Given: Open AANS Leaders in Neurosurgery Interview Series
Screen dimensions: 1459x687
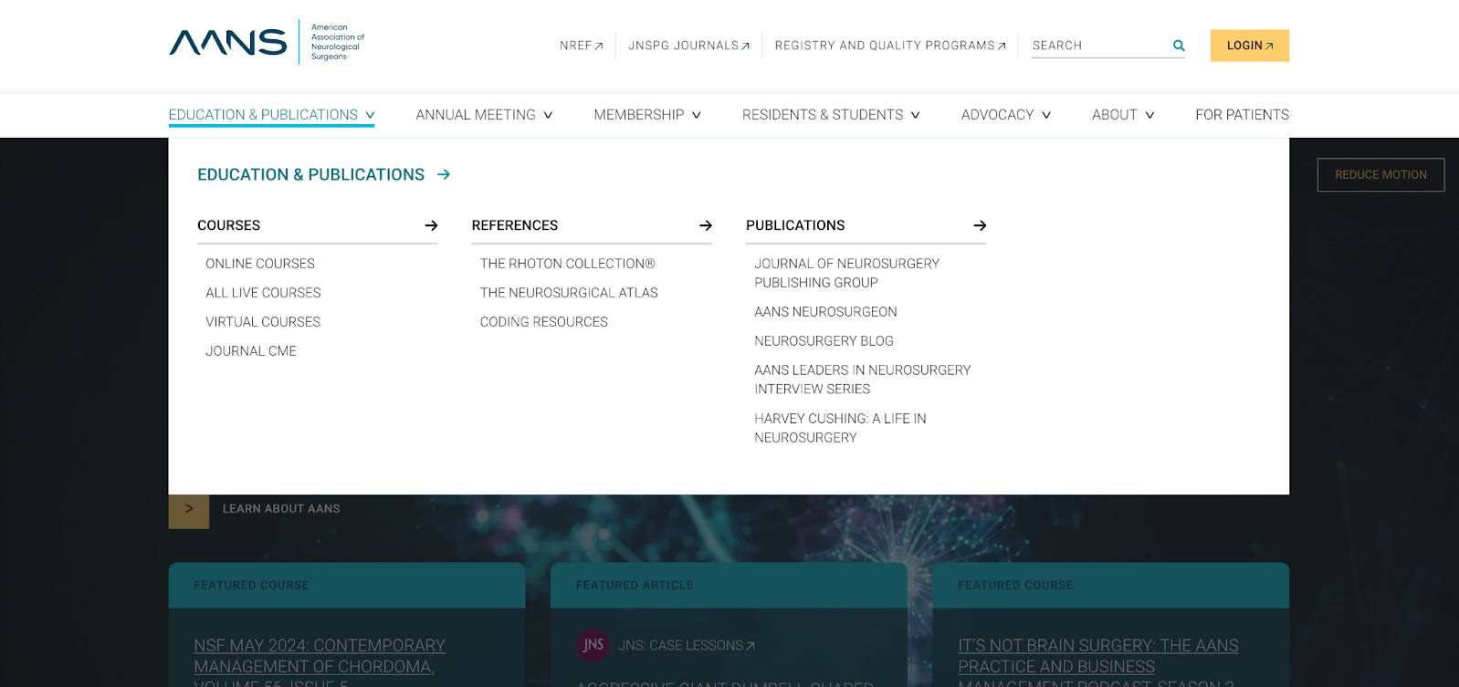Looking at the screenshot, I should pos(862,380).
